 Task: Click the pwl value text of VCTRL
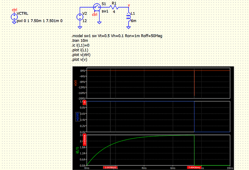coord(40,21)
